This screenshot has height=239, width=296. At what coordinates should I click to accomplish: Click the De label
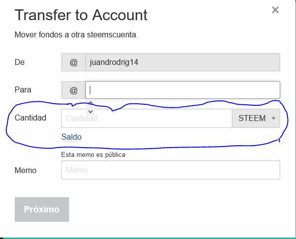(x=20, y=62)
